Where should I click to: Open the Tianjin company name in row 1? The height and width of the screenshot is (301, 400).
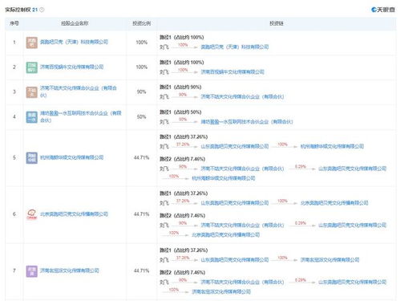pyautogui.click(x=74, y=42)
